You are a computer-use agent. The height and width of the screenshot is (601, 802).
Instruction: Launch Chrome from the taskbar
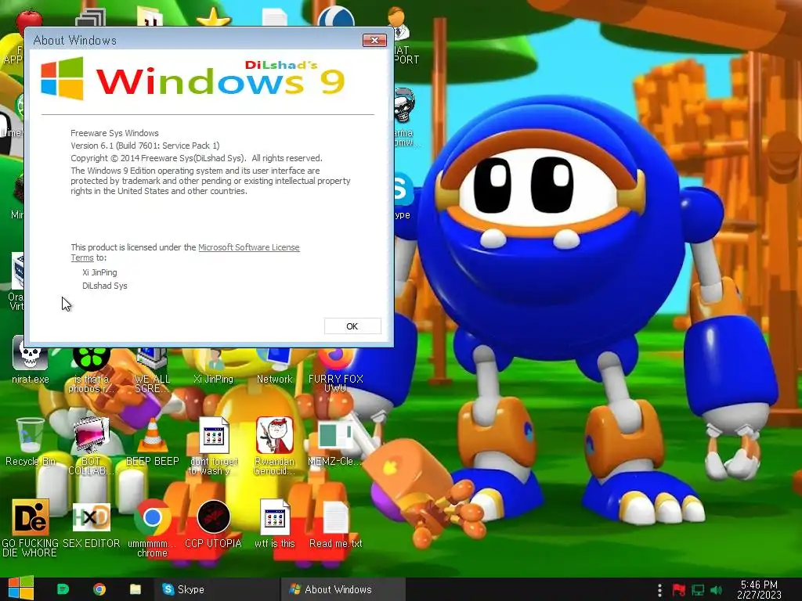99,589
